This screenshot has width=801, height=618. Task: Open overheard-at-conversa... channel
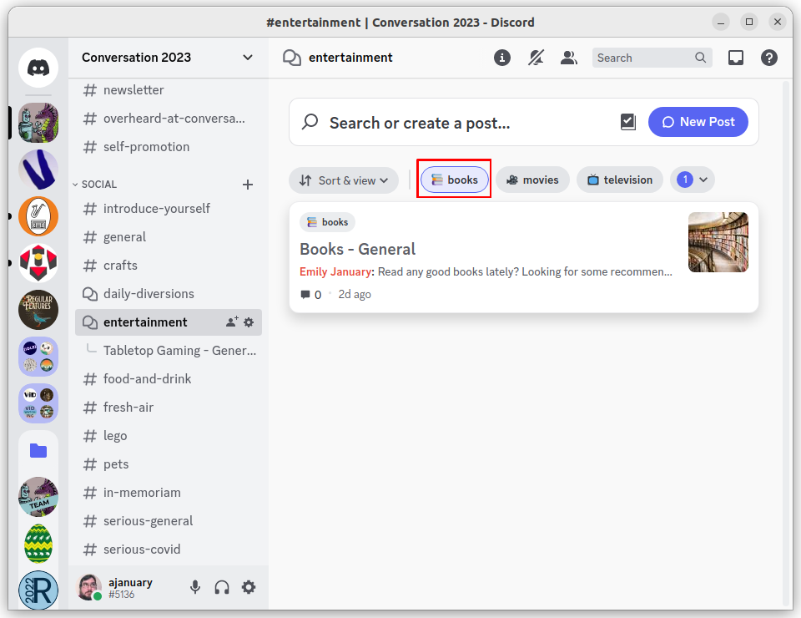(169, 119)
